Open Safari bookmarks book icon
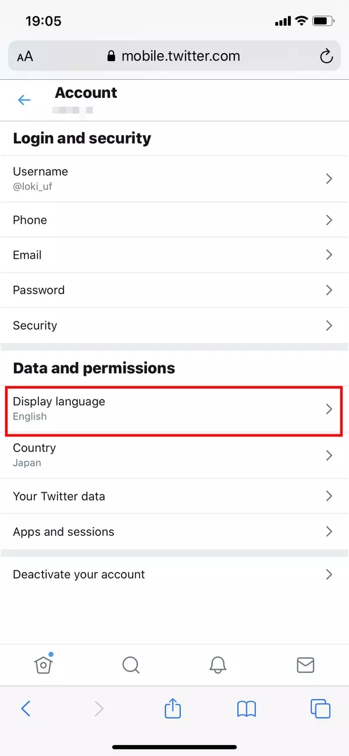349x756 pixels. tap(247, 708)
